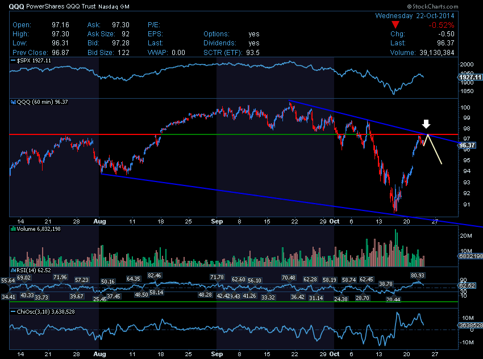Click the RSI label 70.48
The height and width of the screenshot is (359, 483).
[289, 278]
